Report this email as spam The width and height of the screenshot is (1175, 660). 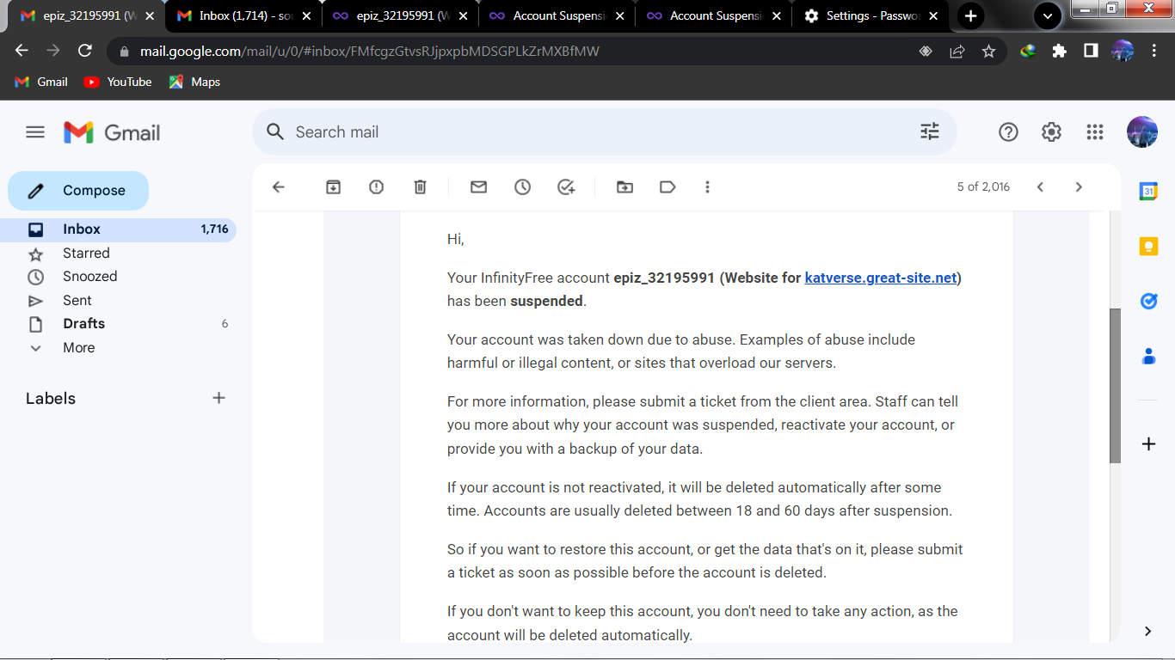pyautogui.click(x=376, y=187)
